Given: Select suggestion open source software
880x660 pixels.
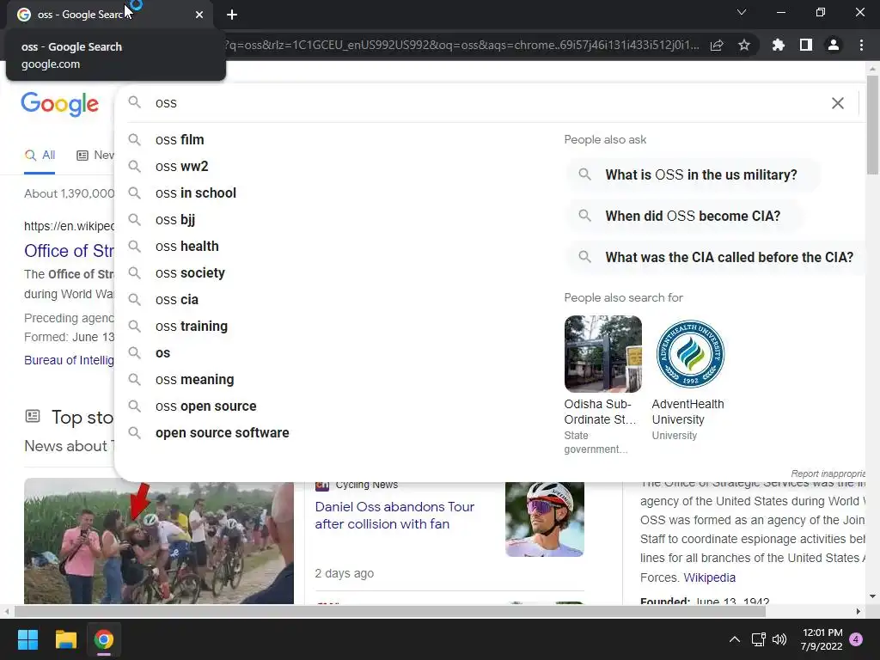Looking at the screenshot, I should click(x=337, y=433).
